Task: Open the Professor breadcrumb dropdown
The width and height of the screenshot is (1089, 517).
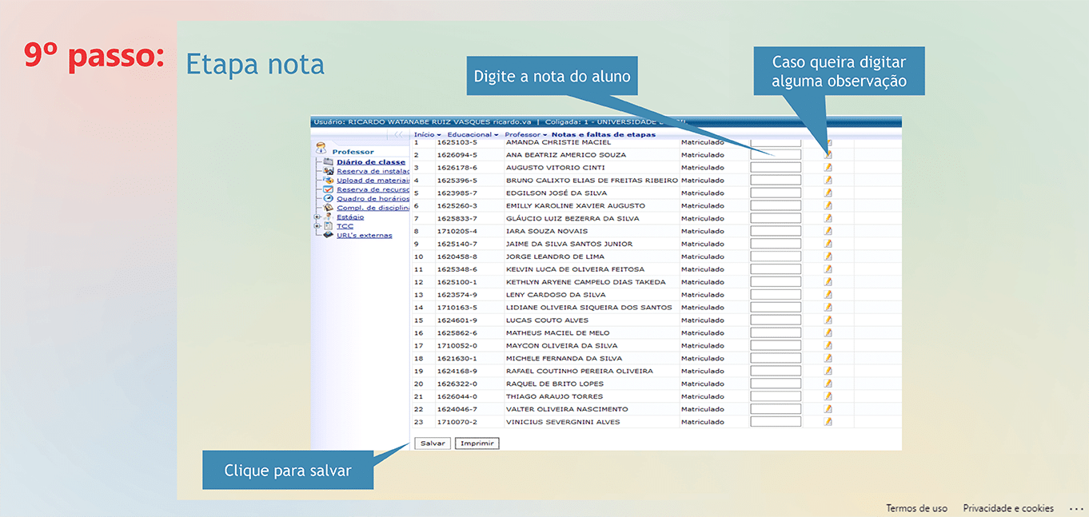Action: pyautogui.click(x=525, y=135)
